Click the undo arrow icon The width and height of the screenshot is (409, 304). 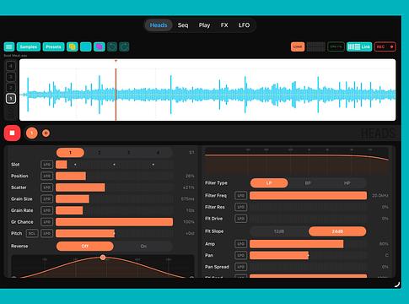click(x=112, y=46)
